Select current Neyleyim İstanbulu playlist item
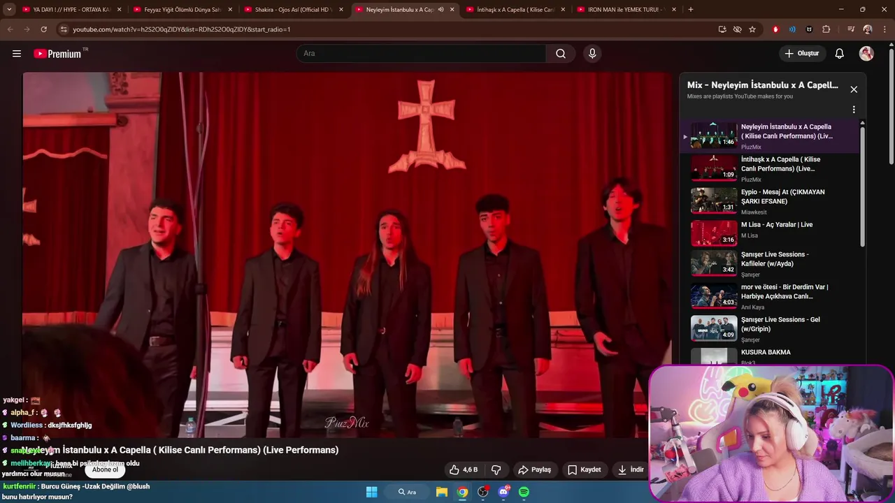895x503 pixels. pyautogui.click(x=769, y=136)
